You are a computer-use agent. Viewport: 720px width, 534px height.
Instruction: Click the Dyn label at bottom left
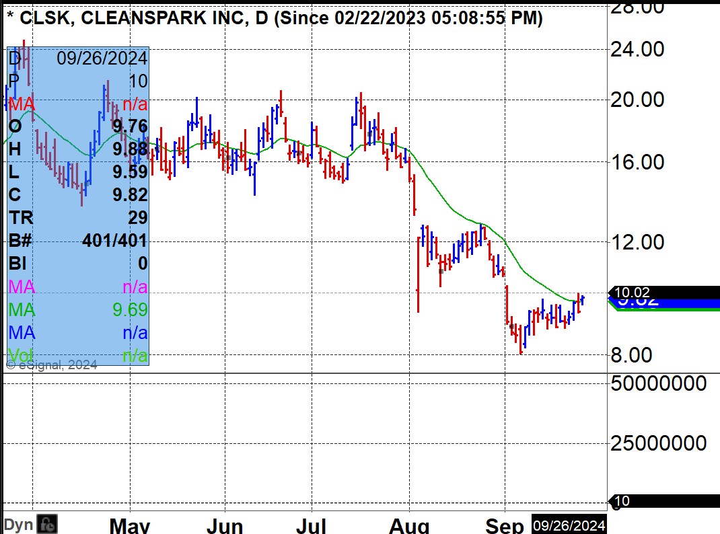[x=18, y=525]
